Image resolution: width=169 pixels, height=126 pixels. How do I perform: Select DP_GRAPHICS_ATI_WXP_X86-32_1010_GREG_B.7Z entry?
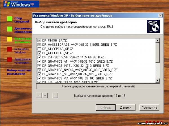pos(77,61)
